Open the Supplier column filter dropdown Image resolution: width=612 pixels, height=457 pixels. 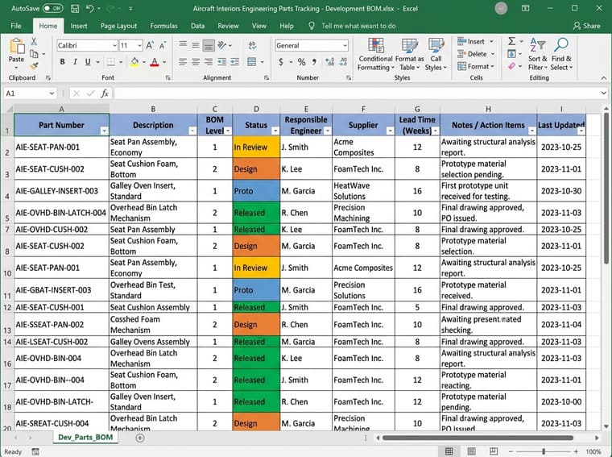click(x=390, y=131)
